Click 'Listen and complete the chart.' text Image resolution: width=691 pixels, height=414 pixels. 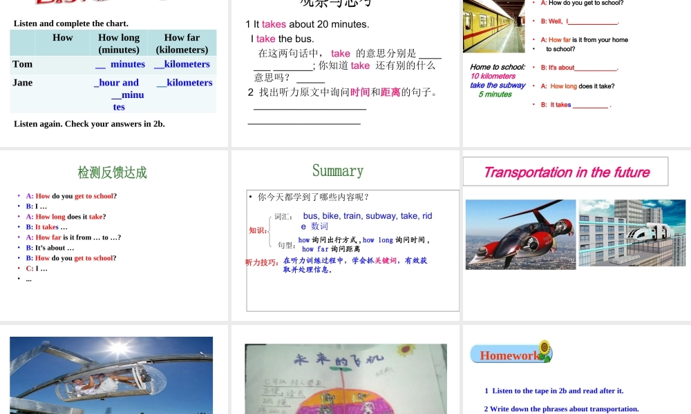click(71, 23)
